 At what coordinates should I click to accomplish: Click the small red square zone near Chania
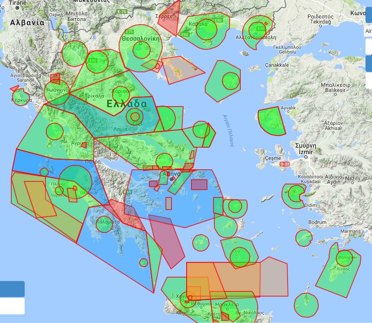[190, 298]
